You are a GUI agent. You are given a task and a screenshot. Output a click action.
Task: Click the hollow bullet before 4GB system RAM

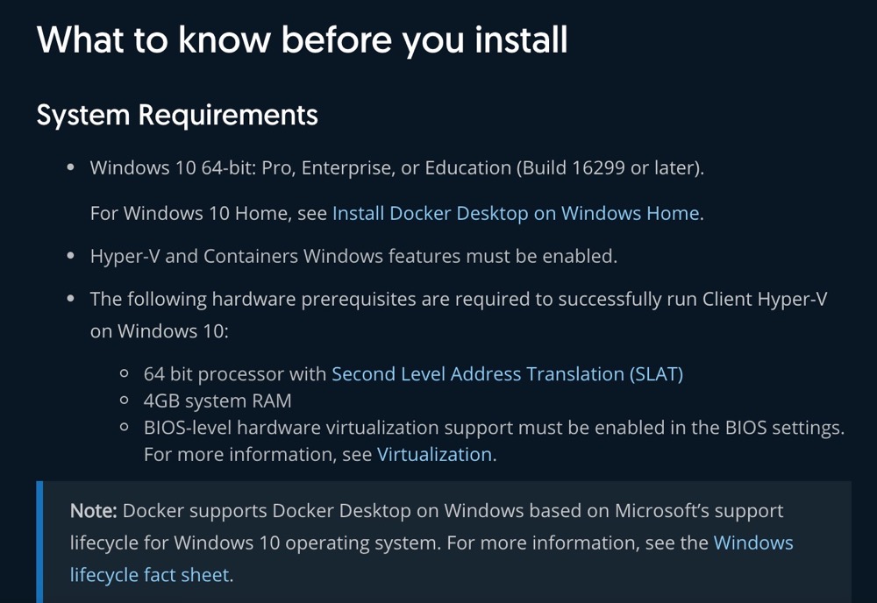pyautogui.click(x=125, y=401)
